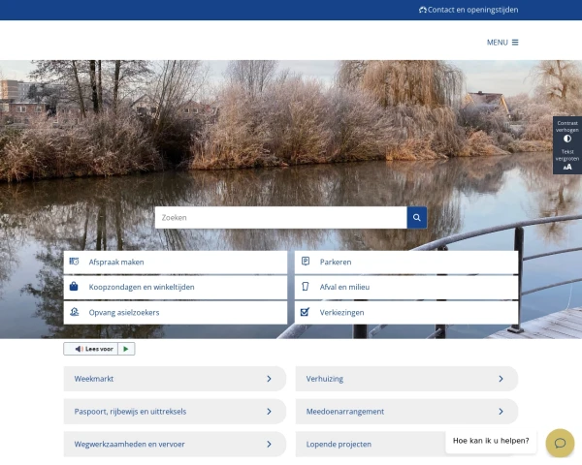
Task: Expand the Verhuizing chevron arrow
Action: (x=501, y=379)
